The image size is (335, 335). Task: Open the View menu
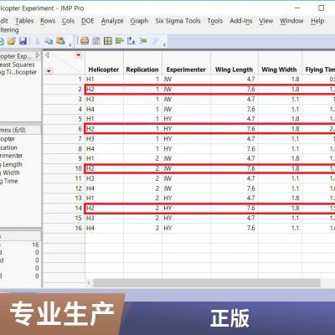pyautogui.click(x=265, y=21)
